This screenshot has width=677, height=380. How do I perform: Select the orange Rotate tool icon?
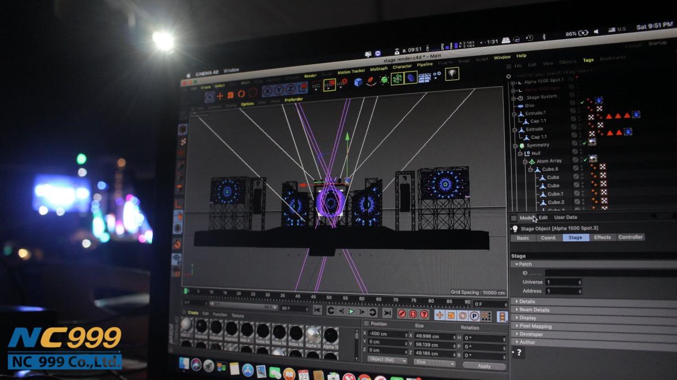pos(241,94)
